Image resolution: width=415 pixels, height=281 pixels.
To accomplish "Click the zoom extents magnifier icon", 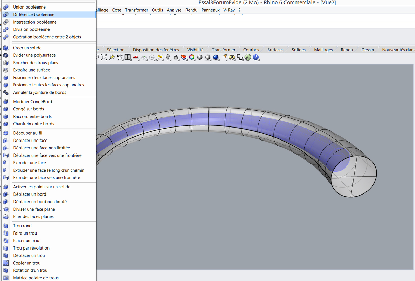I will [x=104, y=57].
